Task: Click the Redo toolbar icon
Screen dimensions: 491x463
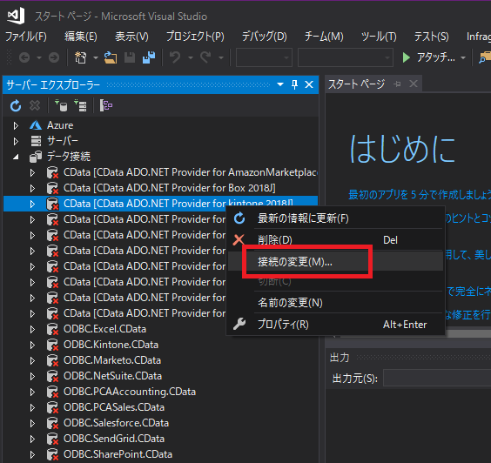Action: pos(205,57)
